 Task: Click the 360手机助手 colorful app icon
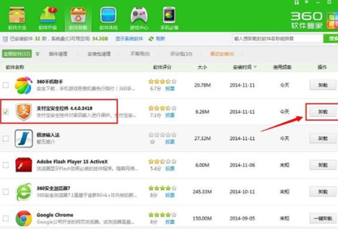tap(23, 85)
